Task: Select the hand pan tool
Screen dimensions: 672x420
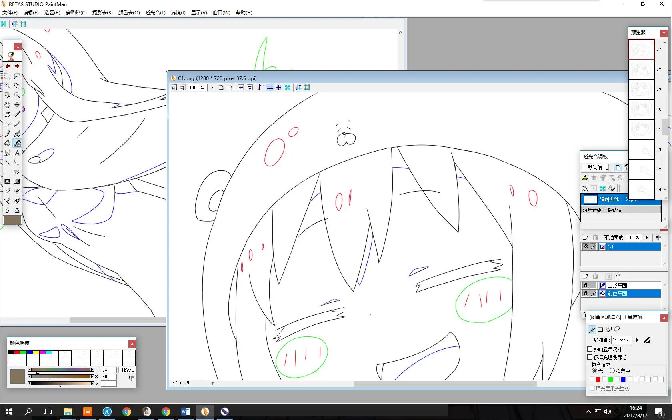Action: pos(7,104)
